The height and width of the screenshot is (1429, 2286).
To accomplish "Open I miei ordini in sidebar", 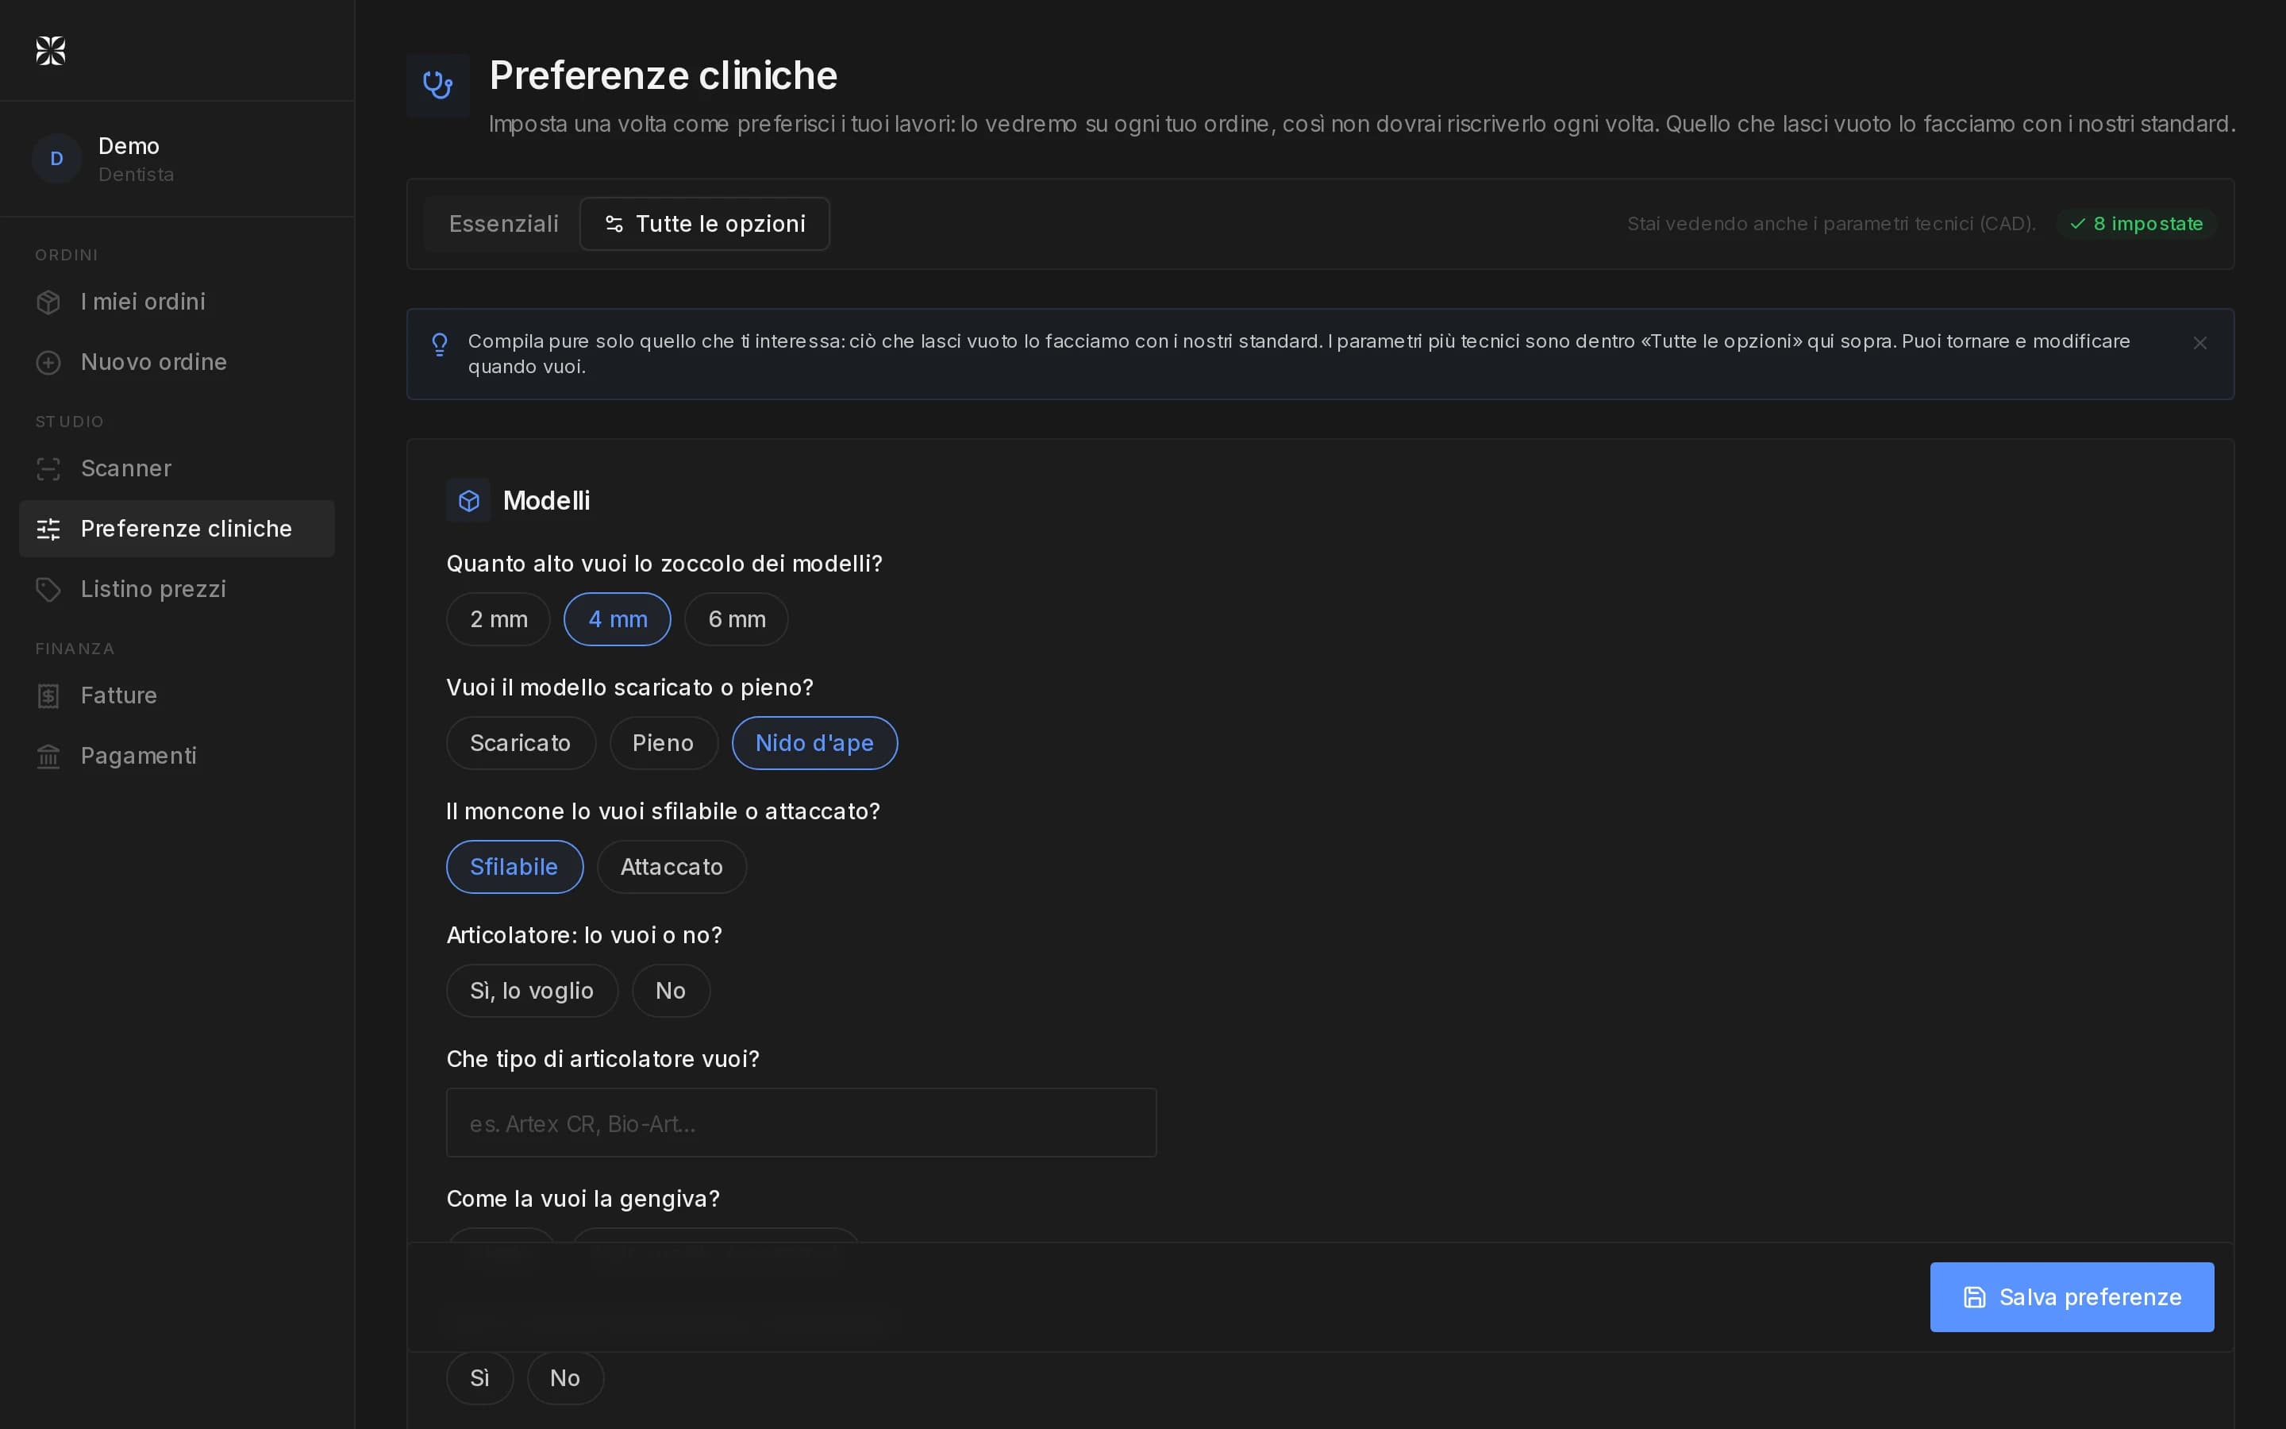I will click(177, 302).
